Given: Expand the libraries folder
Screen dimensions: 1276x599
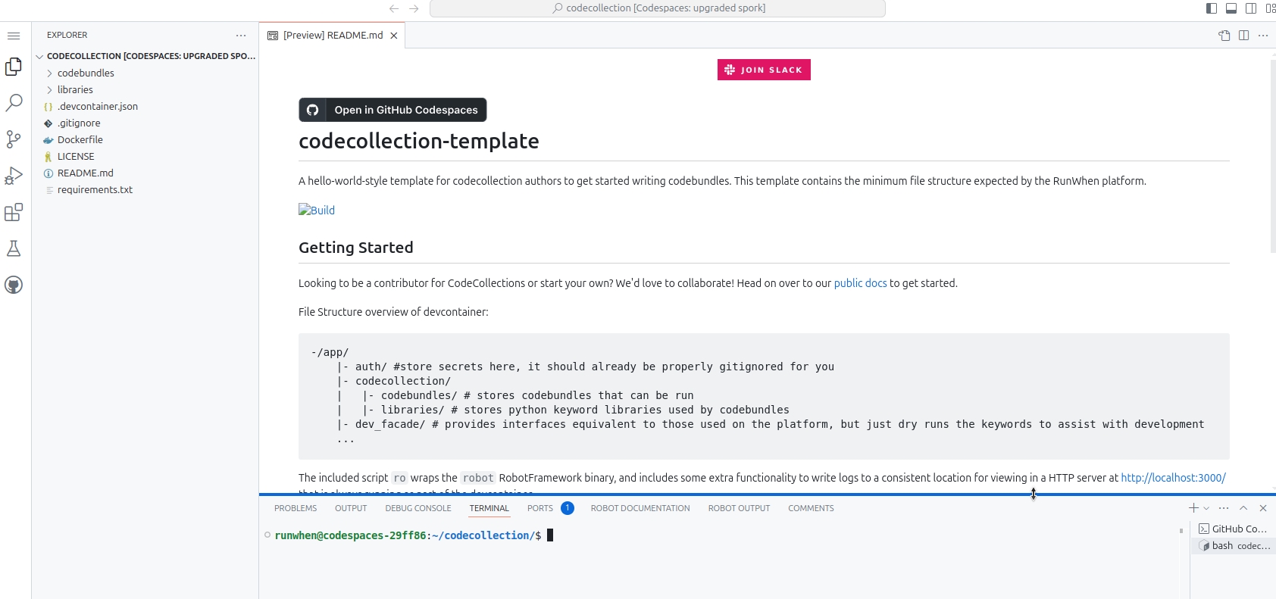Looking at the screenshot, I should click(x=75, y=89).
